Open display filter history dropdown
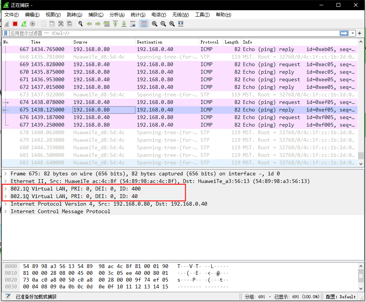The width and height of the screenshot is (366, 302). pyautogui.click(x=353, y=33)
